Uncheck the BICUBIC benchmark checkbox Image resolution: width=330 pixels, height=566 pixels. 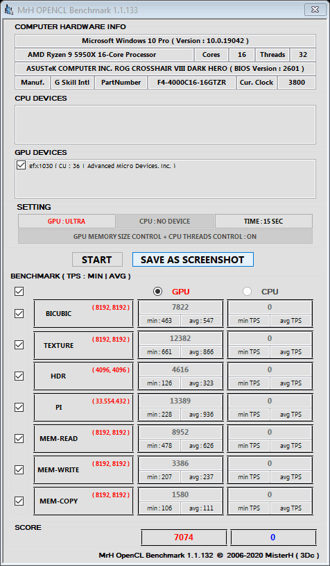tap(19, 314)
